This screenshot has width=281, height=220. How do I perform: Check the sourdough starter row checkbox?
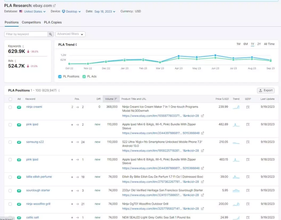[x=10, y=191]
